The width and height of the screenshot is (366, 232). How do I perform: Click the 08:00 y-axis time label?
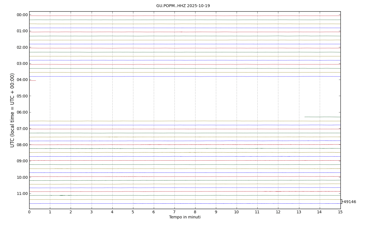click(22, 145)
